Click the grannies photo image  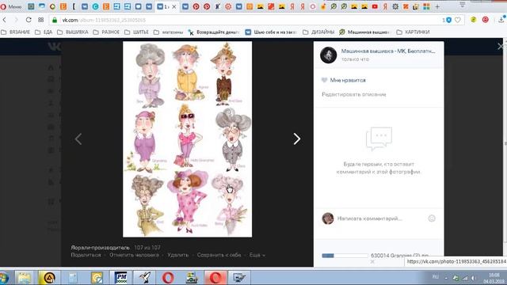click(x=187, y=139)
